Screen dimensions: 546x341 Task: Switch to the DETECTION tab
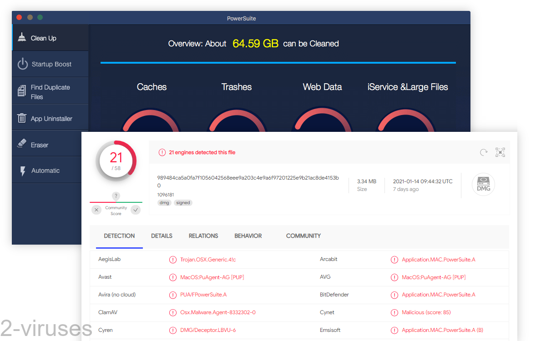tap(119, 236)
